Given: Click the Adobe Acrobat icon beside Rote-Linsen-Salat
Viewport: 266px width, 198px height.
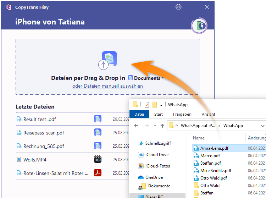Looking at the screenshot, I should [x=98, y=173].
